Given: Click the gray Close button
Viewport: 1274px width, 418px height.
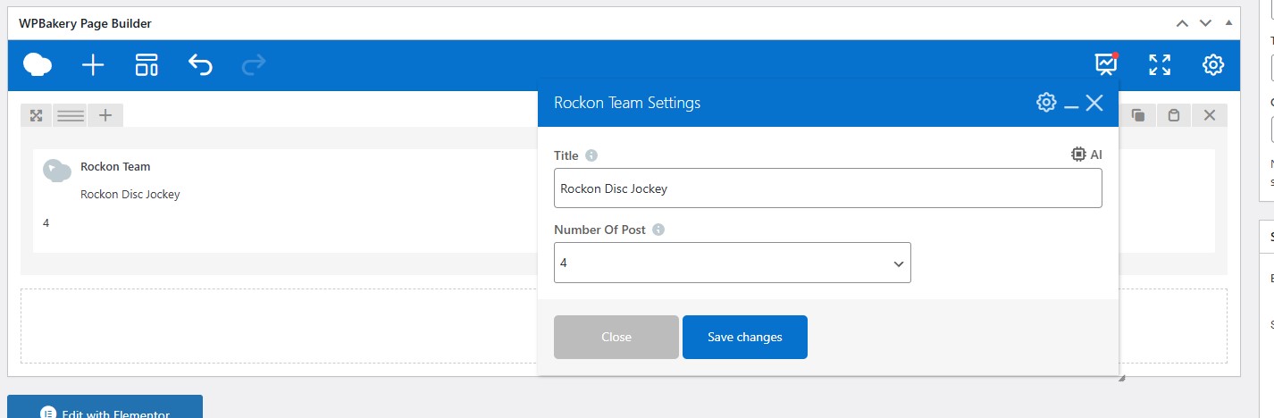Looking at the screenshot, I should point(616,338).
